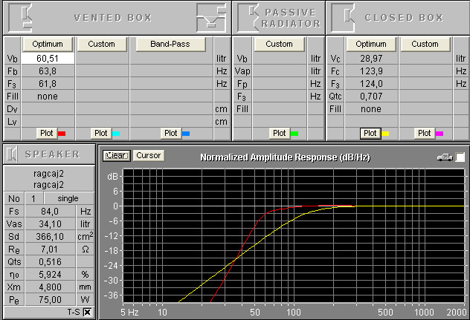Click the vented box Fill value none
The width and height of the screenshot is (470, 320).
48,97
